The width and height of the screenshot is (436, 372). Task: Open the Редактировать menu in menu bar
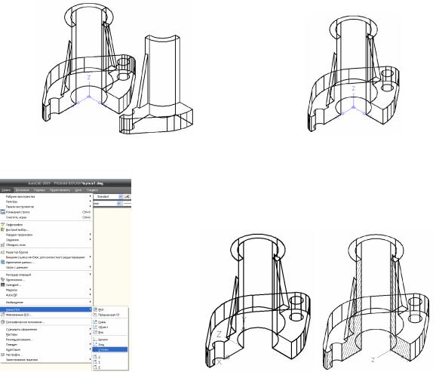click(x=60, y=190)
